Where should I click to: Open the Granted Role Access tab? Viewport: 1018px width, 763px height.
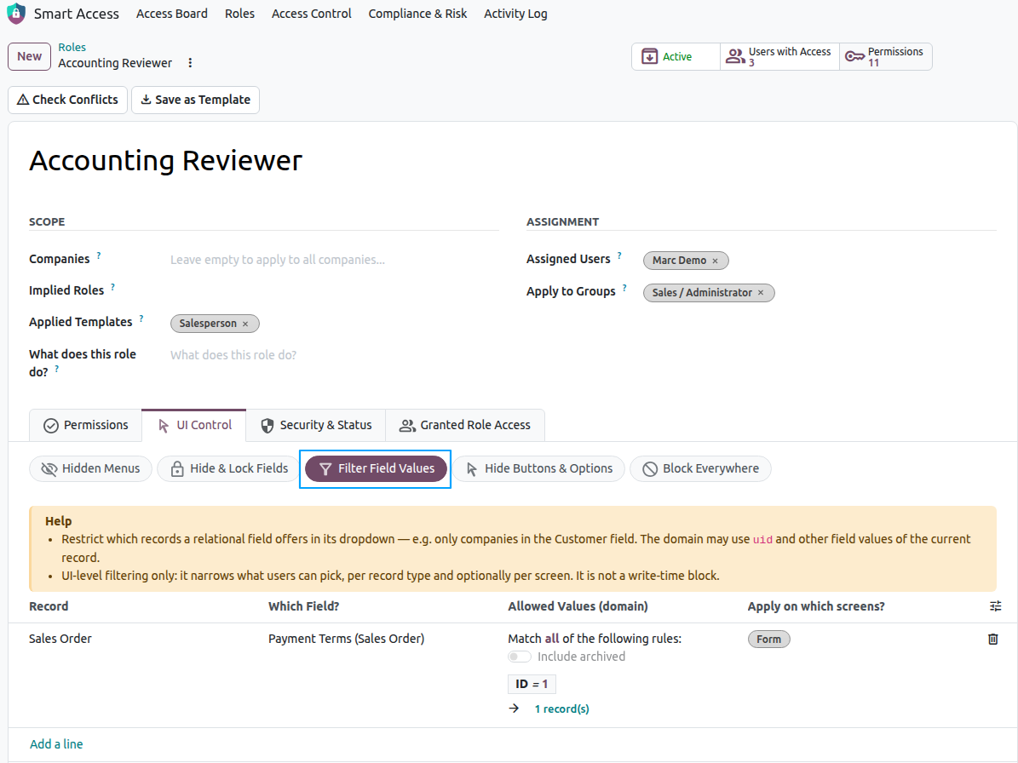[x=465, y=425]
